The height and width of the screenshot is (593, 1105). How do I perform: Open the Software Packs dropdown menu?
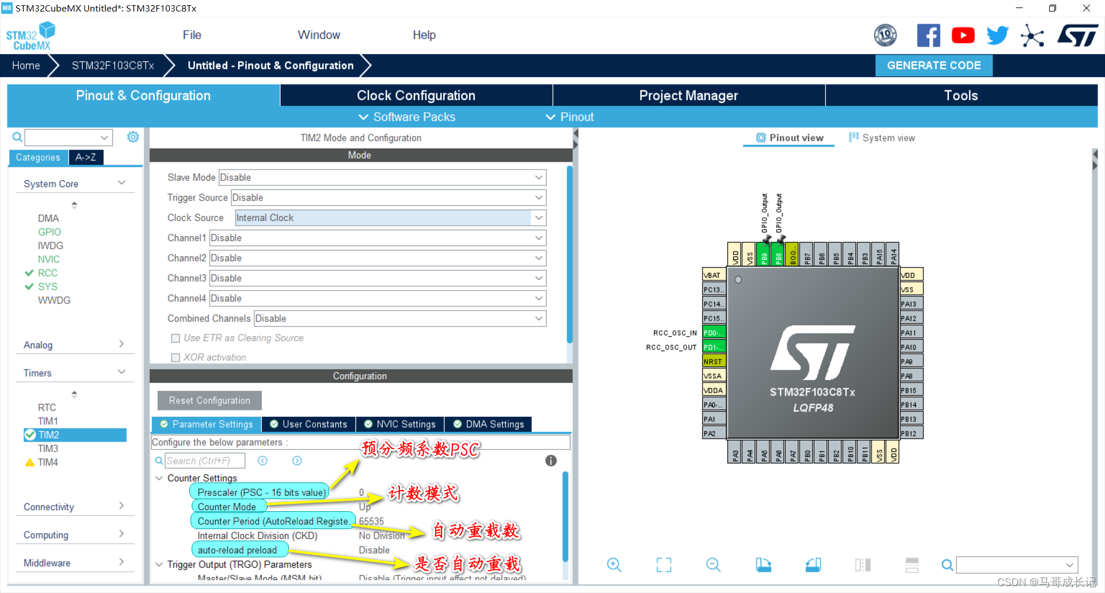[x=407, y=117]
